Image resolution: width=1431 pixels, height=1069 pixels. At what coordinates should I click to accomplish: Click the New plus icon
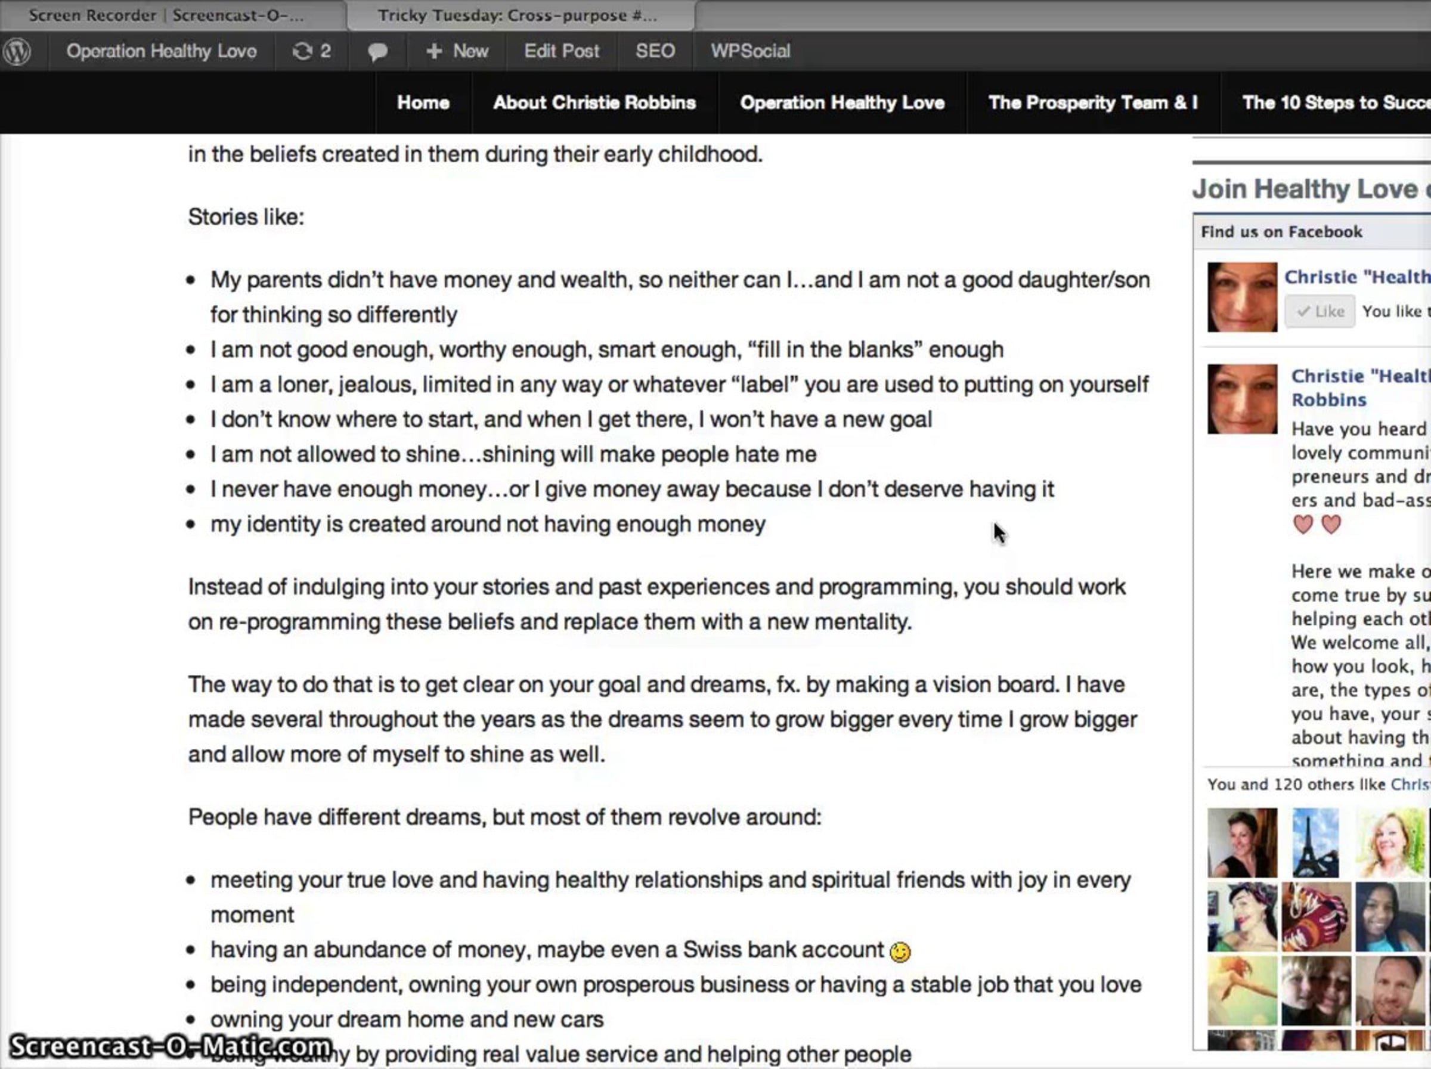click(433, 51)
